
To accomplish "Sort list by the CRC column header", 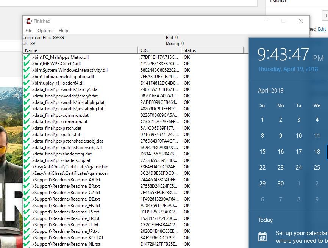I will click(159, 50).
